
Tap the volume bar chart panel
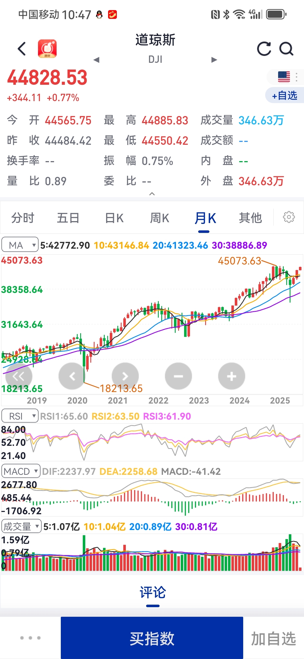[152, 553]
